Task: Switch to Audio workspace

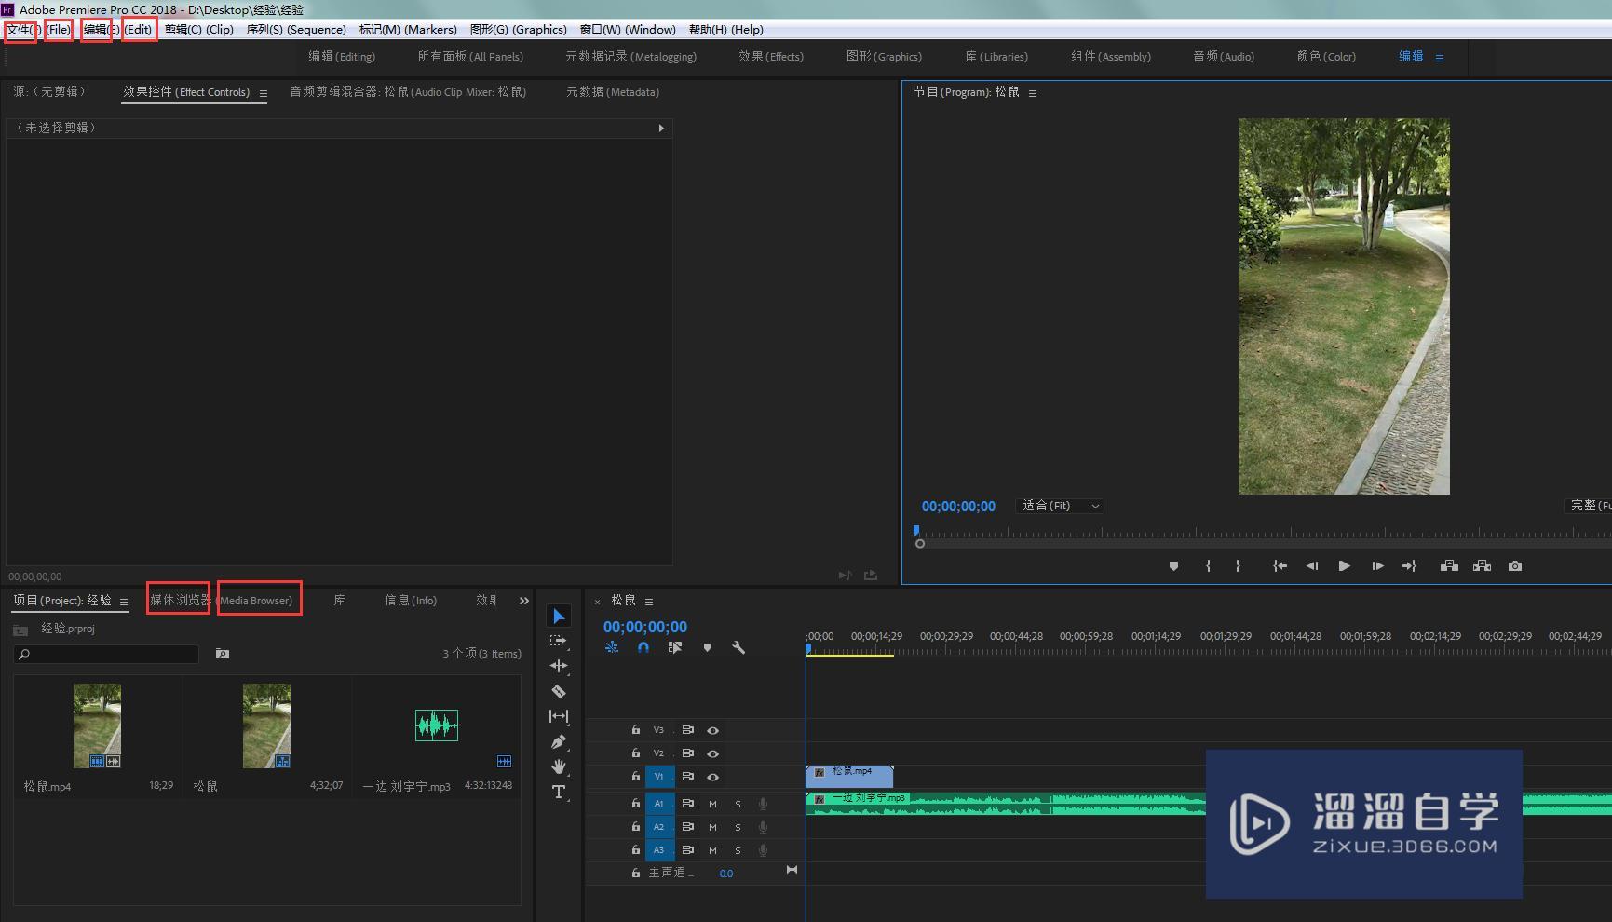Action: (x=1224, y=57)
